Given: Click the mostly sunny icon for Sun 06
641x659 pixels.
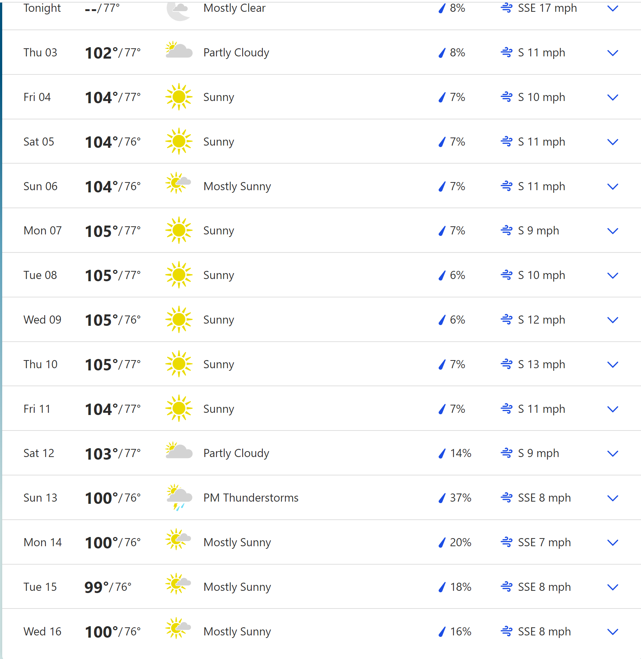Looking at the screenshot, I should pos(178,183).
